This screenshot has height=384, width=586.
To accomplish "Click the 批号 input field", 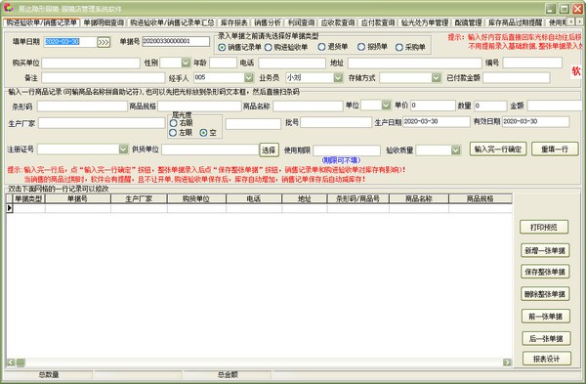I will (336, 122).
